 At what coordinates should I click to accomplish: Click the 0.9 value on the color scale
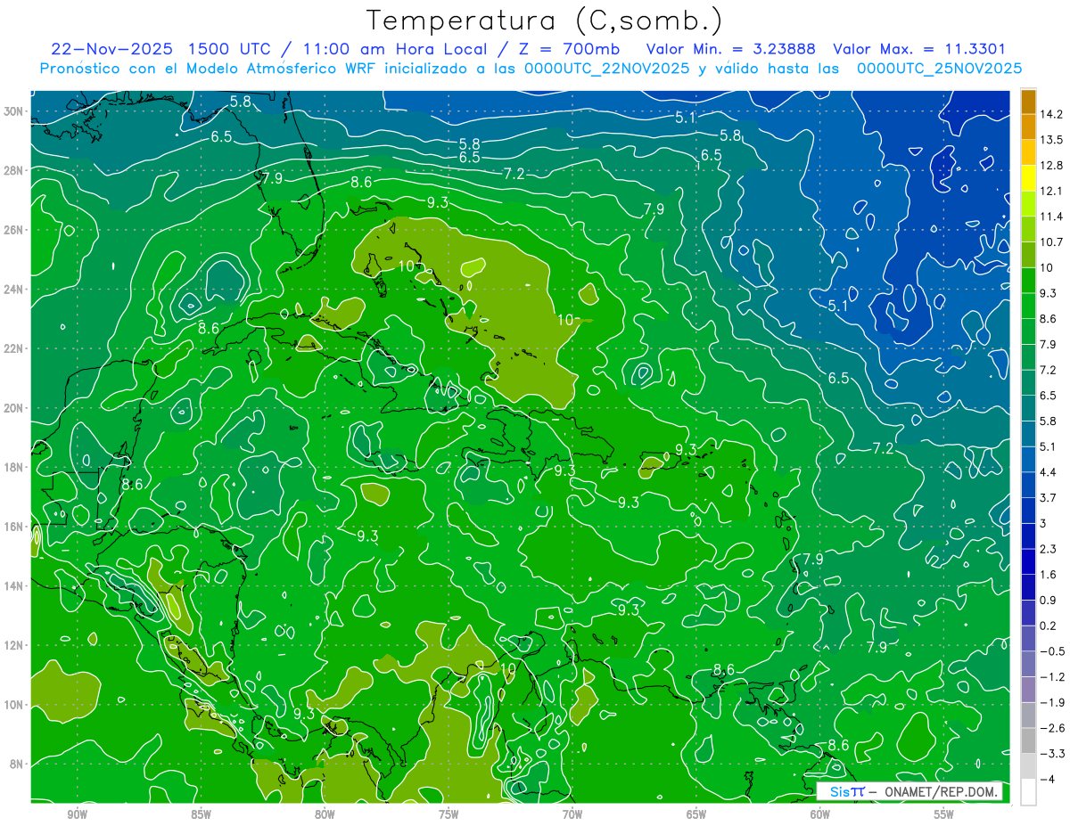click(1049, 600)
